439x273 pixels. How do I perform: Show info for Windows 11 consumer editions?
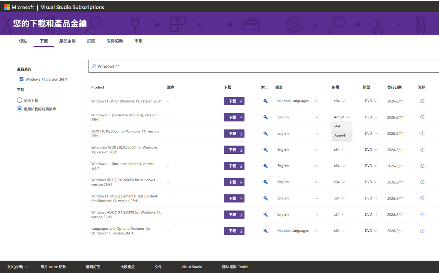point(422,117)
